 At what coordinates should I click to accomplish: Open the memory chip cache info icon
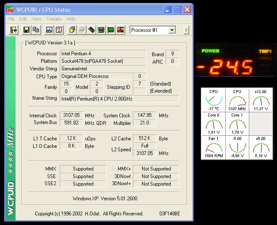(91, 30)
